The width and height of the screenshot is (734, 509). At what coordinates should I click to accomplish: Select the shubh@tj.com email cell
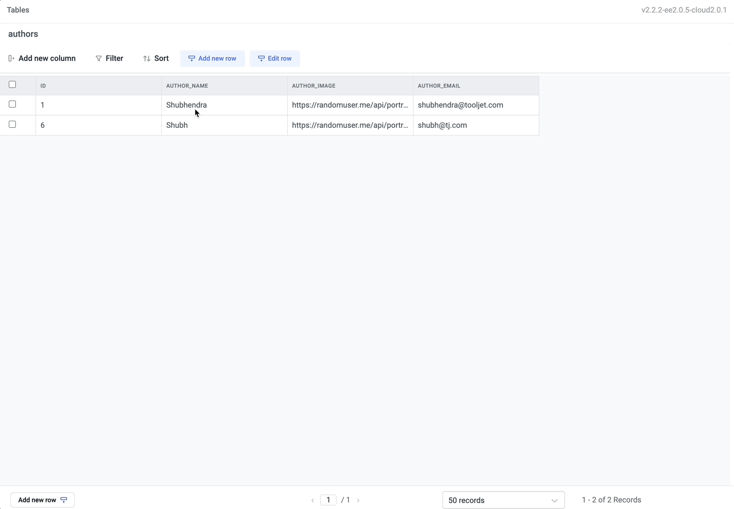click(x=442, y=125)
